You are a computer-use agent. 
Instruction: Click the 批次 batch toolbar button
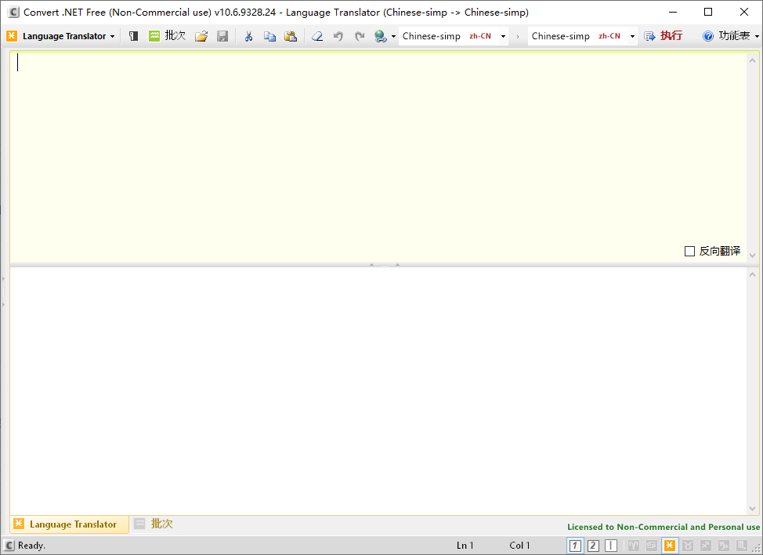click(168, 36)
